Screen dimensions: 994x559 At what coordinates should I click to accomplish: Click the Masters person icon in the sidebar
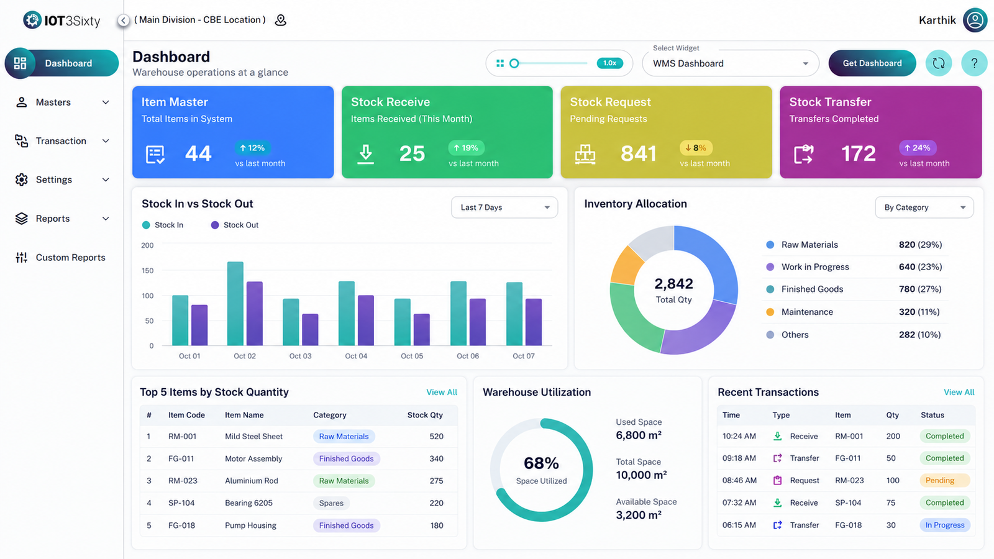click(x=22, y=102)
